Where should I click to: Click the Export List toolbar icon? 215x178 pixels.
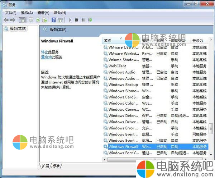pos(45,20)
